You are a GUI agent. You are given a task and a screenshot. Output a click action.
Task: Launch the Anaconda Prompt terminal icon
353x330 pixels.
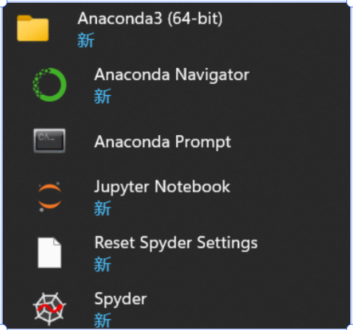pyautogui.click(x=50, y=141)
